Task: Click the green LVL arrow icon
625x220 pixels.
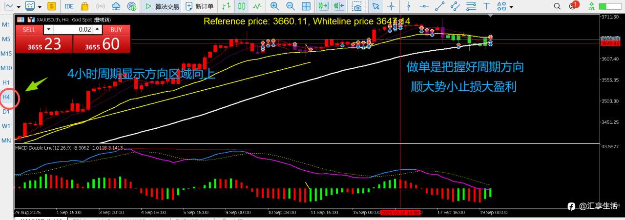Action: coord(592,6)
